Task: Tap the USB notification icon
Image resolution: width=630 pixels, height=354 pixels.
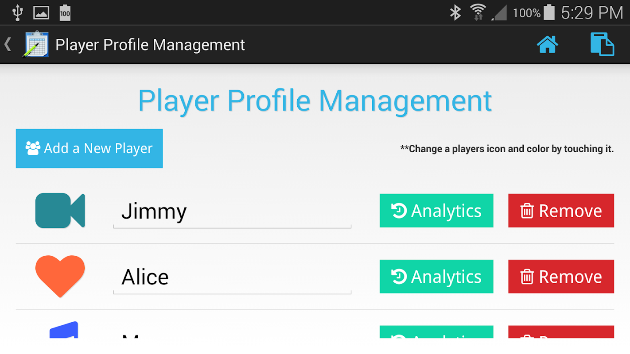Action: click(x=17, y=12)
